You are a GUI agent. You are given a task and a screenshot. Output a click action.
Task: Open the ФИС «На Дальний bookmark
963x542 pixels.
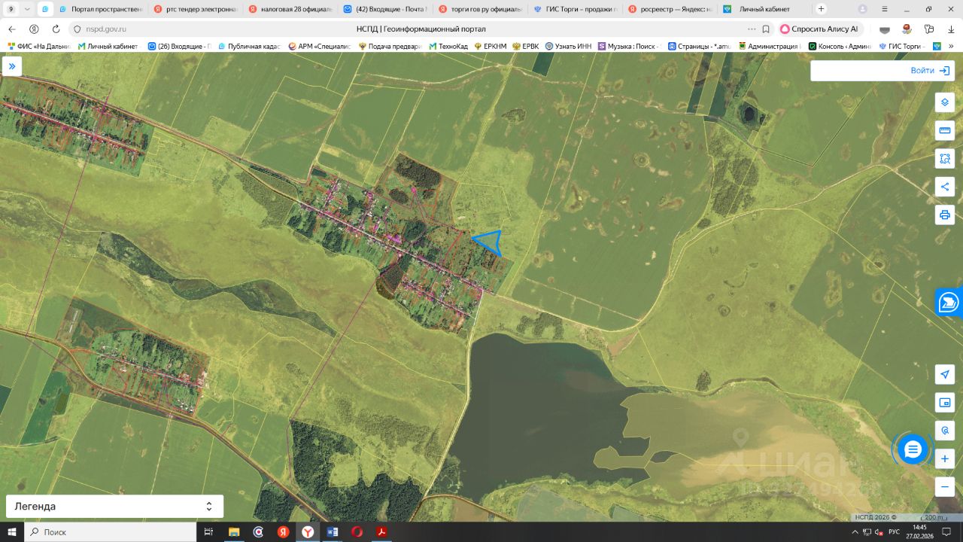pyautogui.click(x=39, y=46)
